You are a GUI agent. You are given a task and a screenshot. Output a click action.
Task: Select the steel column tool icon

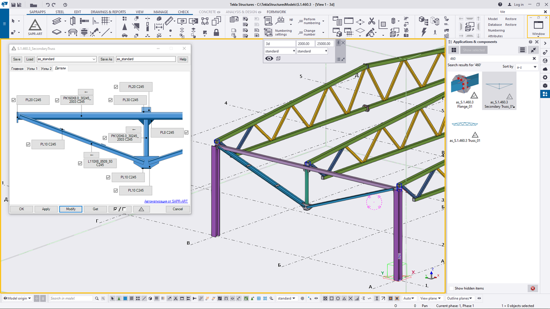(x=73, y=22)
